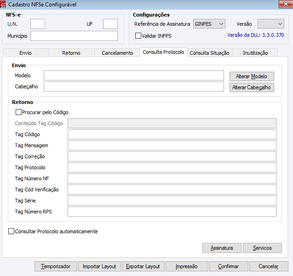293x276 pixels.
Task: Tick the Procurar pelo Código checkbox
Action: coord(18,112)
